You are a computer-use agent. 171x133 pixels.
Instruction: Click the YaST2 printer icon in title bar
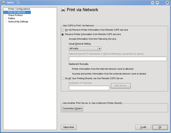(x=4, y=3)
